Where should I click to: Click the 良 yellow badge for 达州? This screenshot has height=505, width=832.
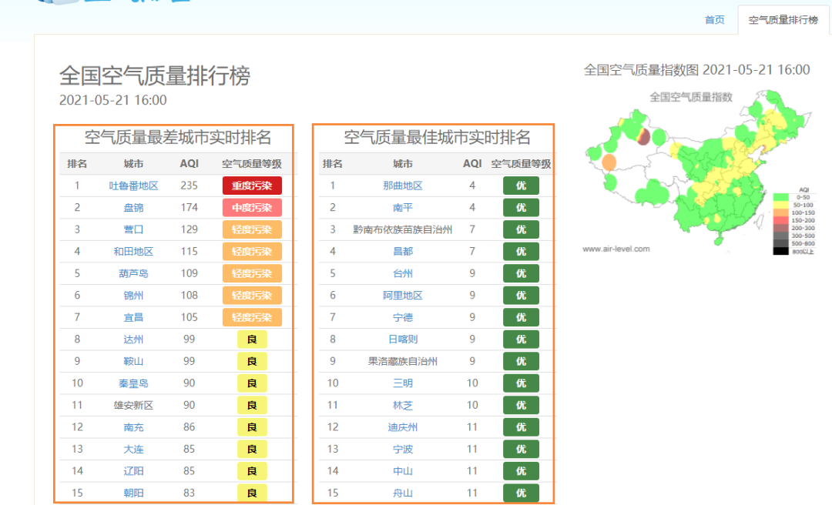pos(250,339)
